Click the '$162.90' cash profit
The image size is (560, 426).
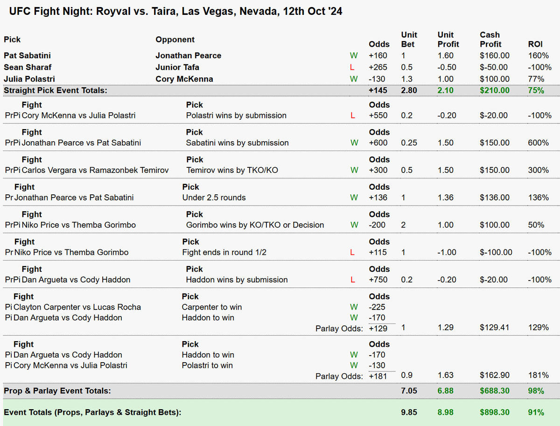point(495,375)
